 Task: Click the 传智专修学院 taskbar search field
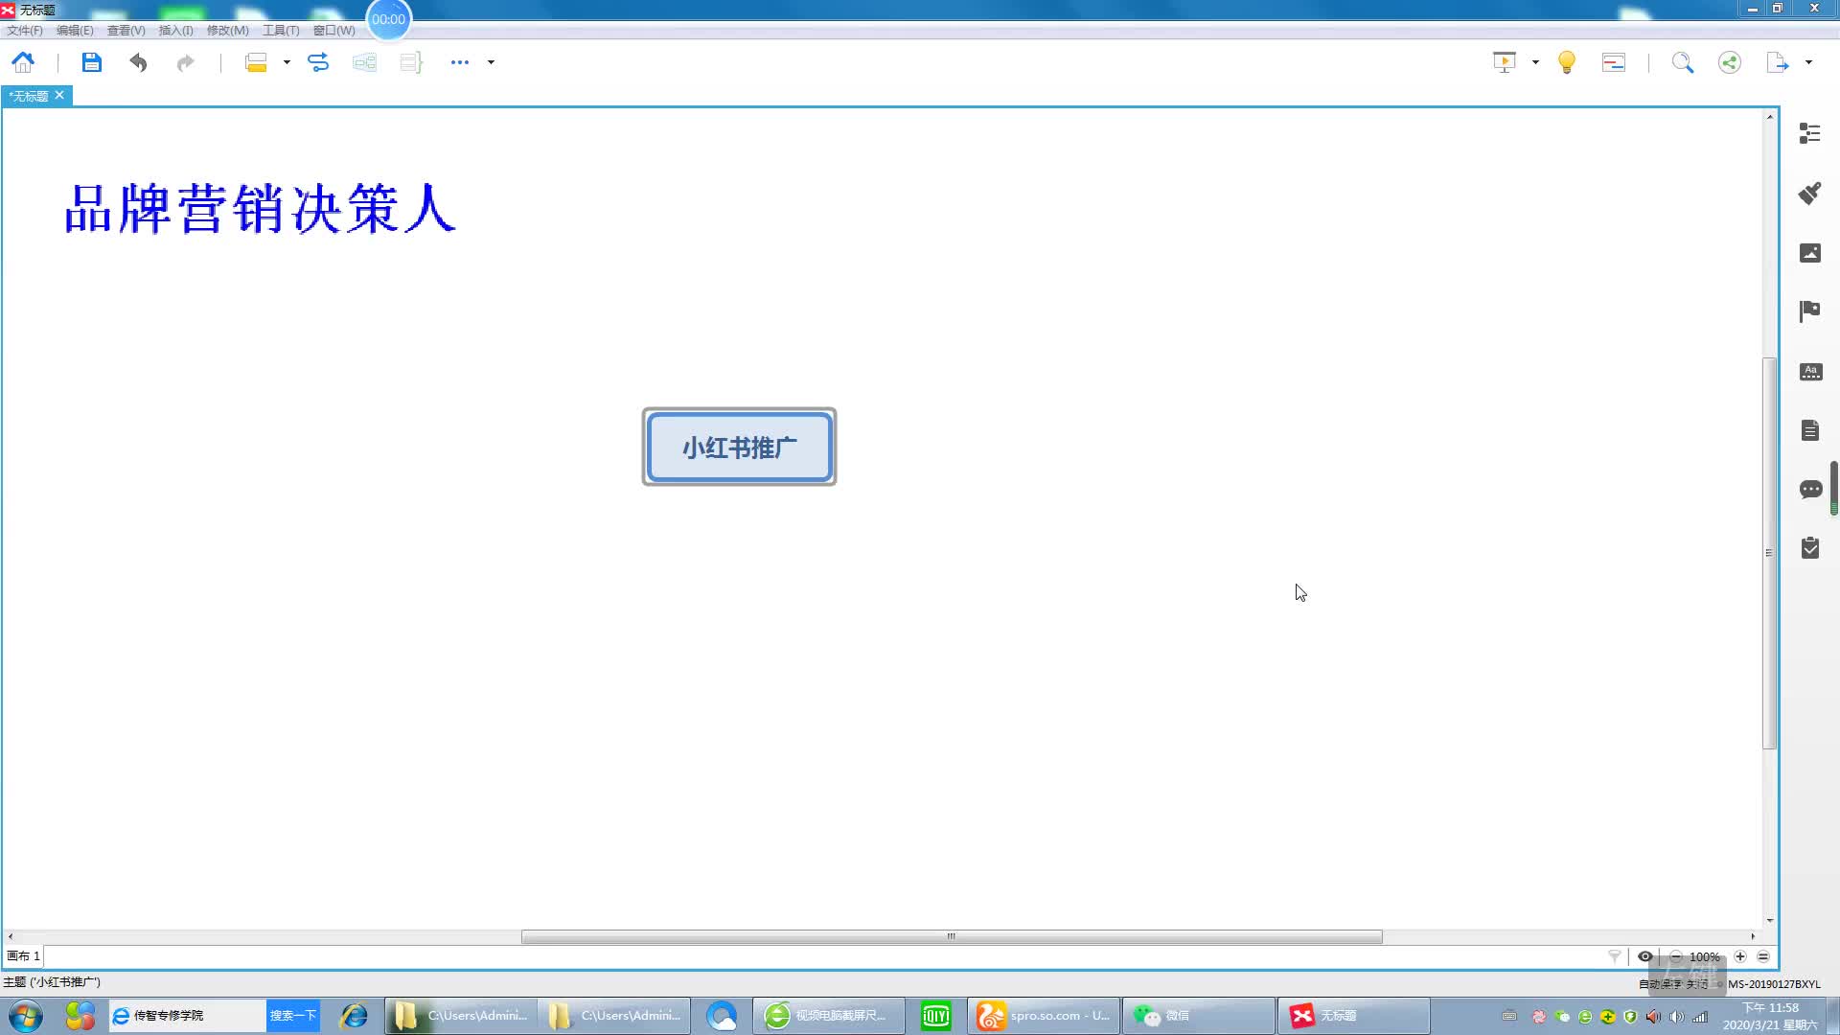click(188, 1016)
